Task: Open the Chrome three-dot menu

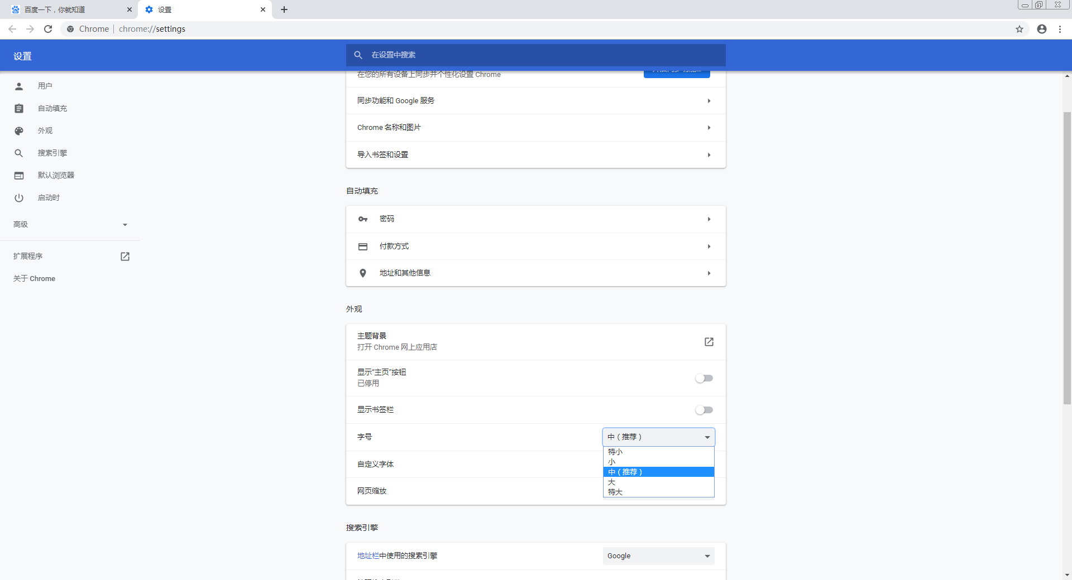Action: [1059, 29]
